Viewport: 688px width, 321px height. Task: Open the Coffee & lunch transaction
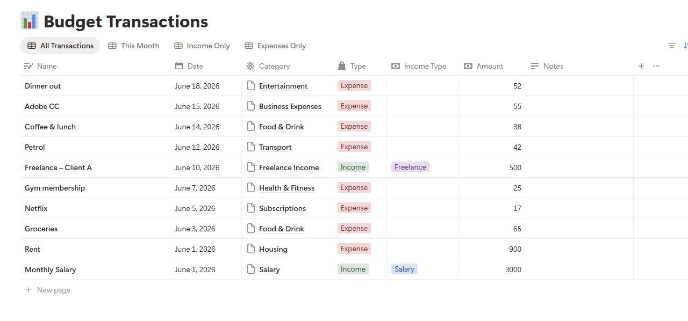click(50, 127)
